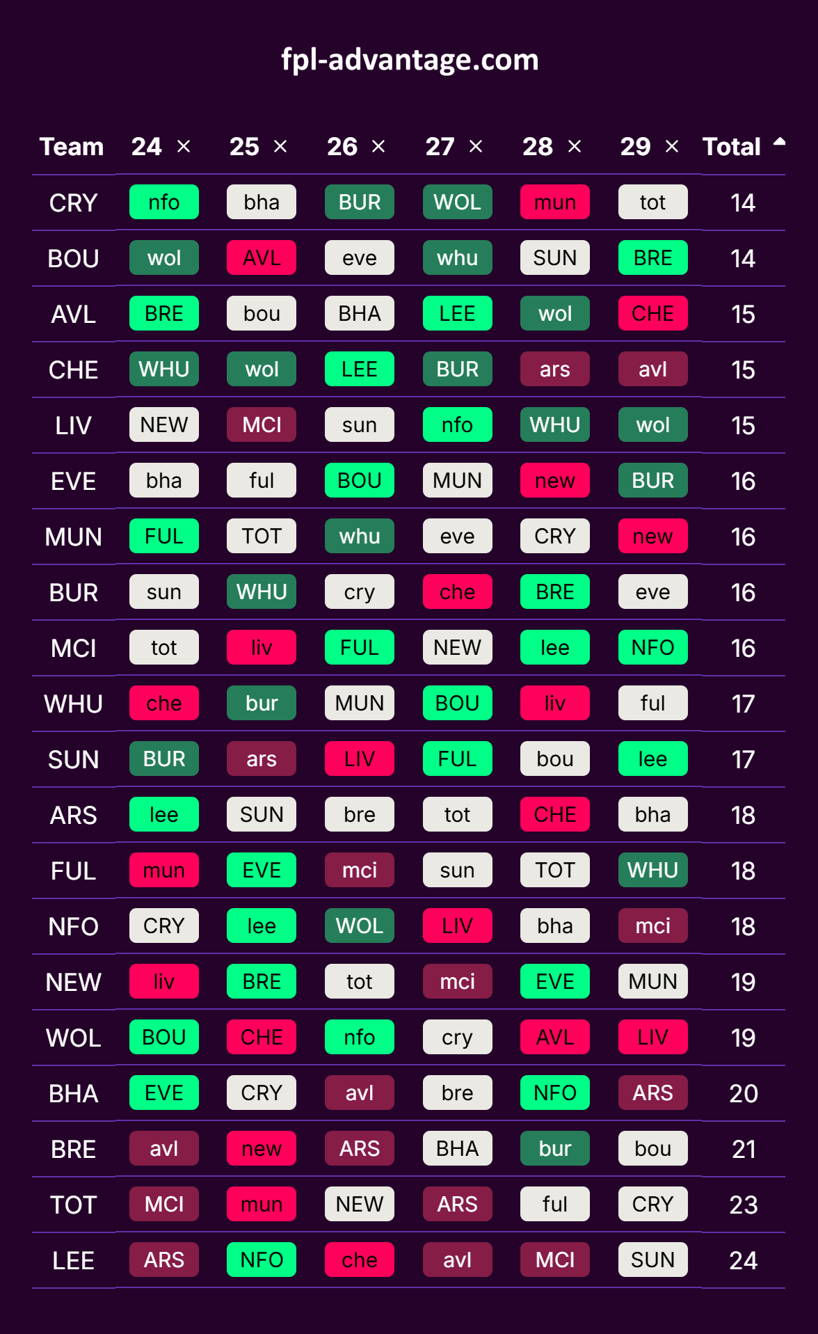This screenshot has width=818, height=1334.
Task: Remove gameweek 27 column with its X icon
Action: 476,146
